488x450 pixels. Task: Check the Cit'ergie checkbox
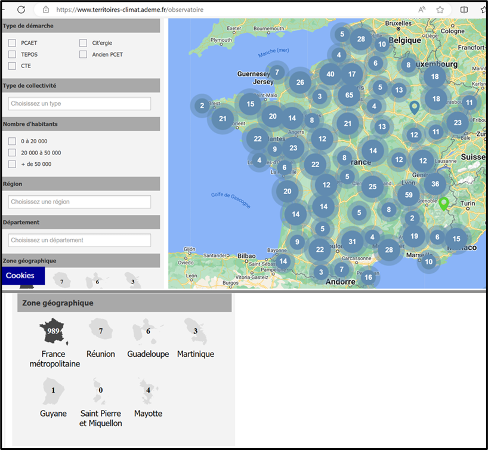click(x=83, y=43)
